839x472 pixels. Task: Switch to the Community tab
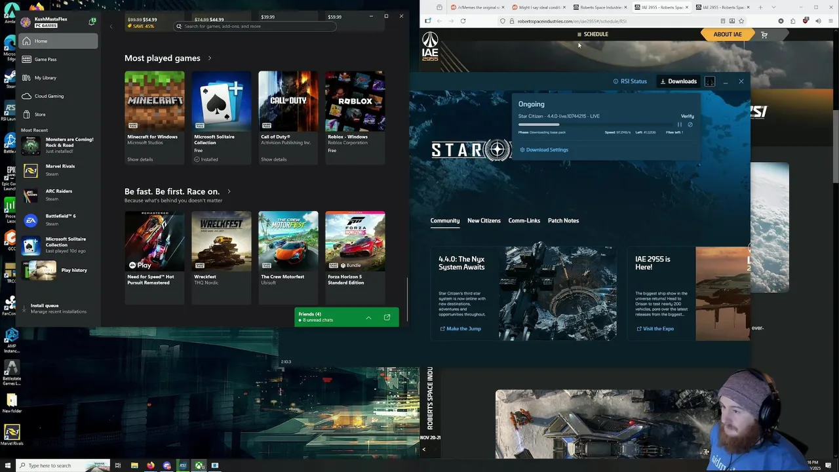click(445, 221)
